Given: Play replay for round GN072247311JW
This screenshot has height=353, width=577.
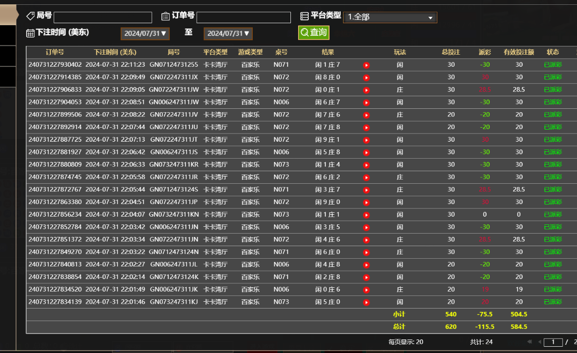Looking at the screenshot, I should tap(366, 90).
